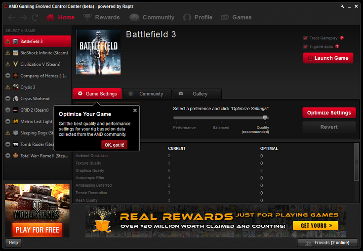Click the Crysis 3 game icon
The width and height of the screenshot is (363, 251).
pos(15,87)
